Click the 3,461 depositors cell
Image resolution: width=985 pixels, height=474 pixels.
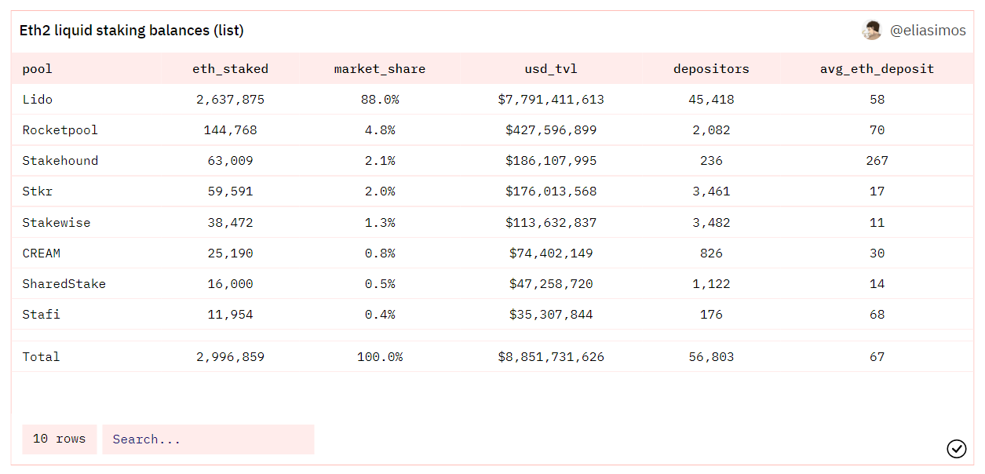coord(711,191)
